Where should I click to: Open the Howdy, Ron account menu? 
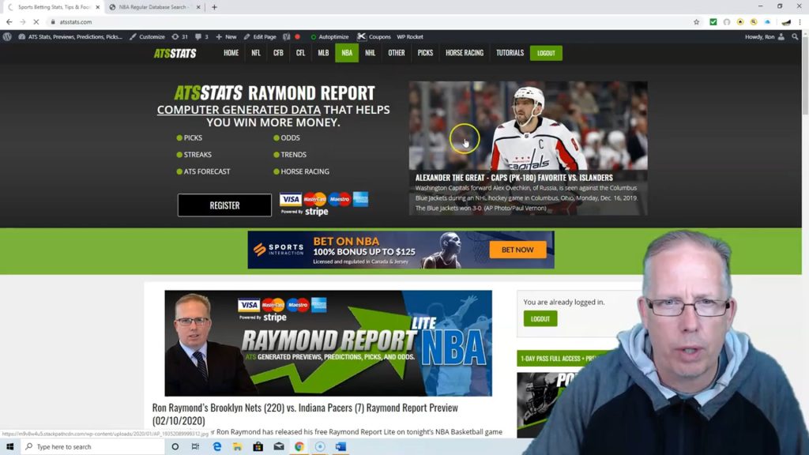765,36
